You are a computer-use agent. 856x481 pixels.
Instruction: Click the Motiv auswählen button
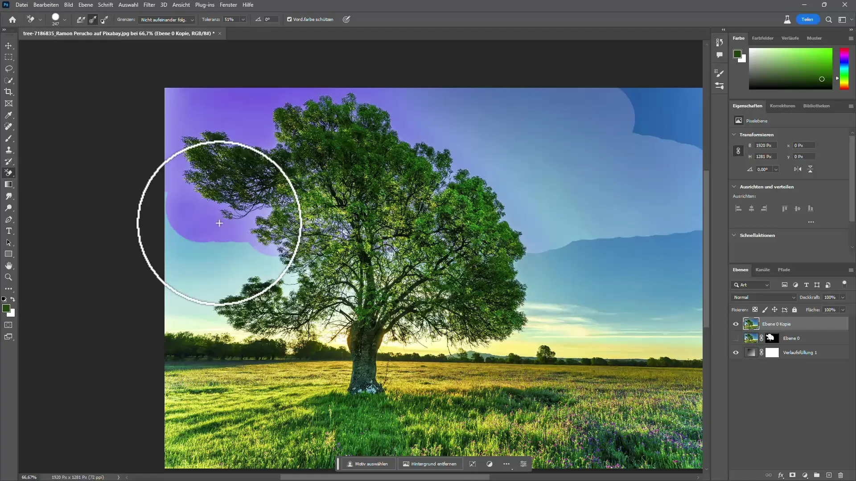367,464
